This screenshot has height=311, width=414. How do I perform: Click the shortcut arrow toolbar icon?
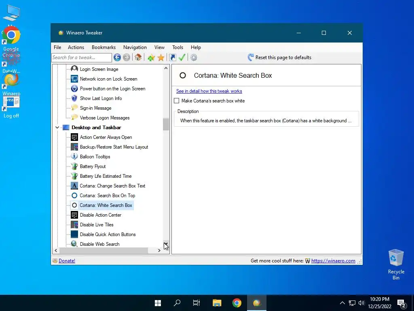pos(172,58)
